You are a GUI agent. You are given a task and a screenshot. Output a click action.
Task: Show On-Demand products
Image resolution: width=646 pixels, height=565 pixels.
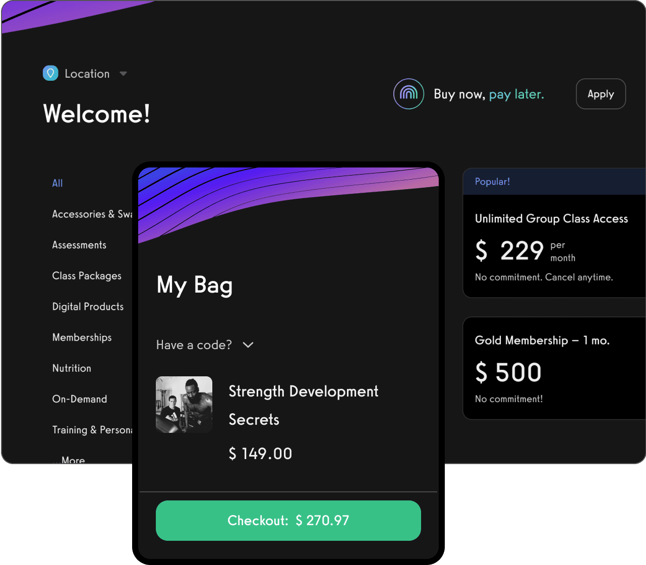80,399
